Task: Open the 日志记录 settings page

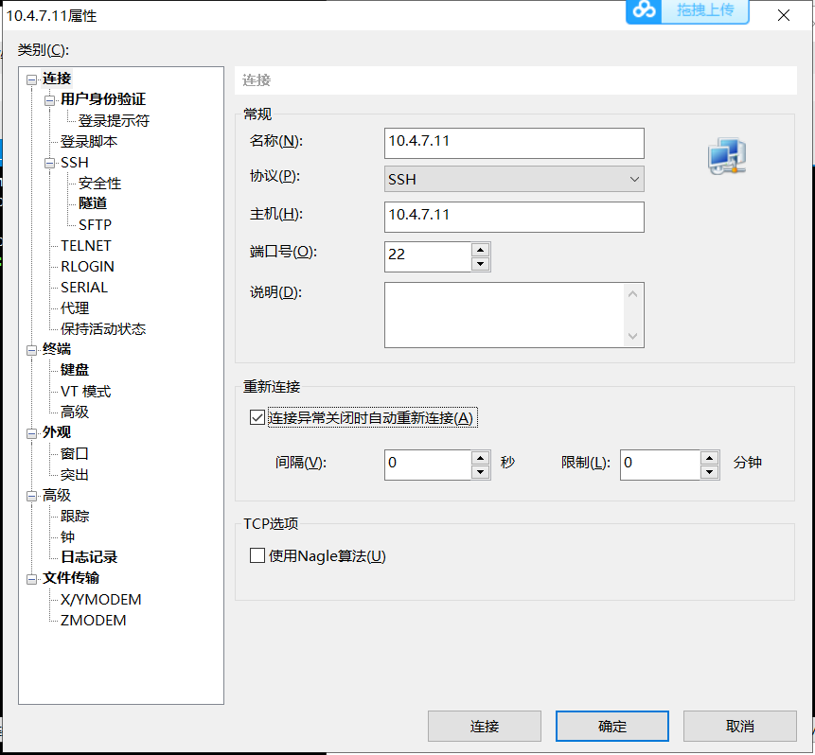Action: tap(89, 557)
